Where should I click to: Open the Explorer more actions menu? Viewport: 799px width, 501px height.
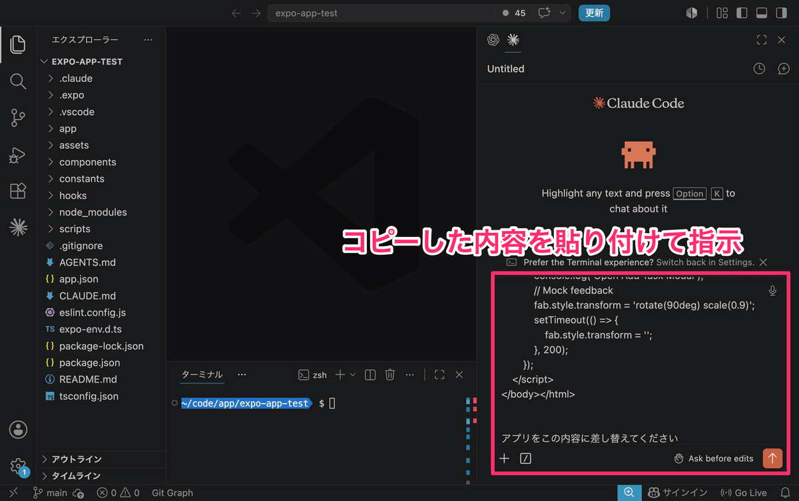(x=148, y=40)
